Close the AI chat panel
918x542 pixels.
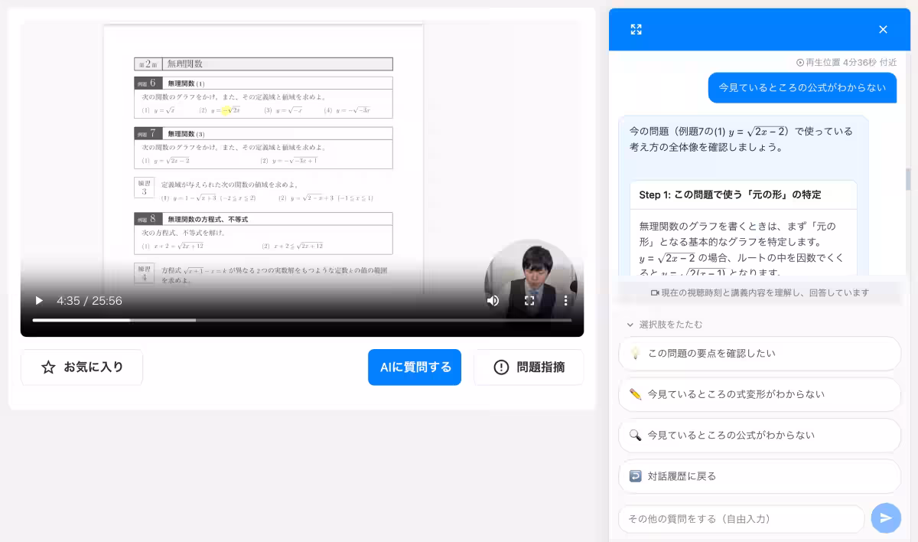883,30
